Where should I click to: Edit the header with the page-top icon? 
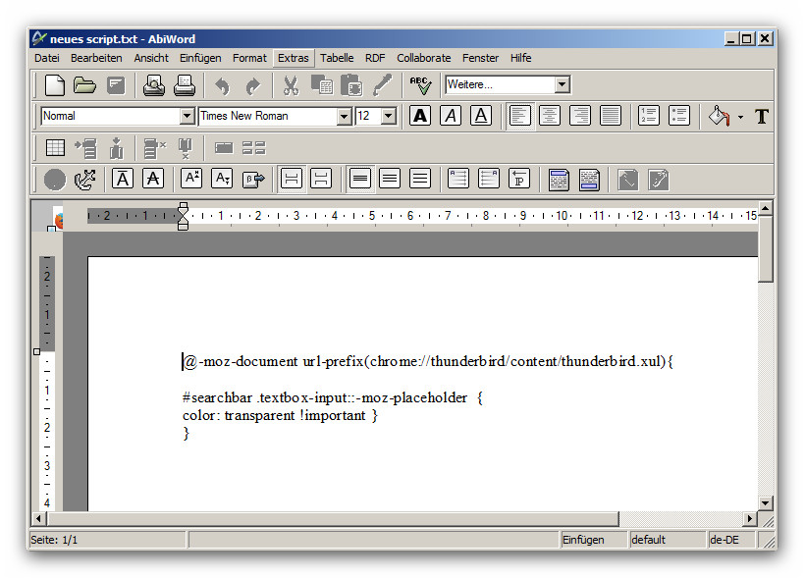click(559, 180)
